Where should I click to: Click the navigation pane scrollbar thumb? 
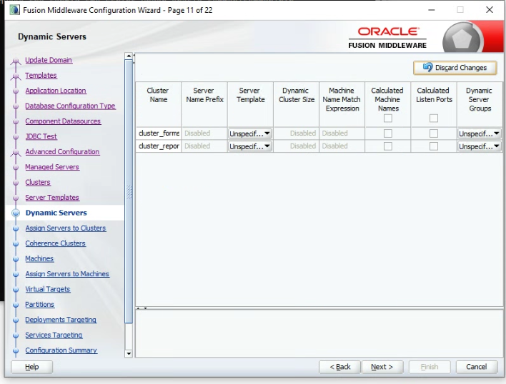(129, 191)
